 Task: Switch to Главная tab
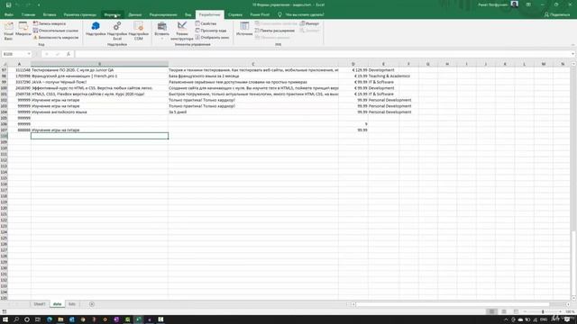(x=28, y=14)
